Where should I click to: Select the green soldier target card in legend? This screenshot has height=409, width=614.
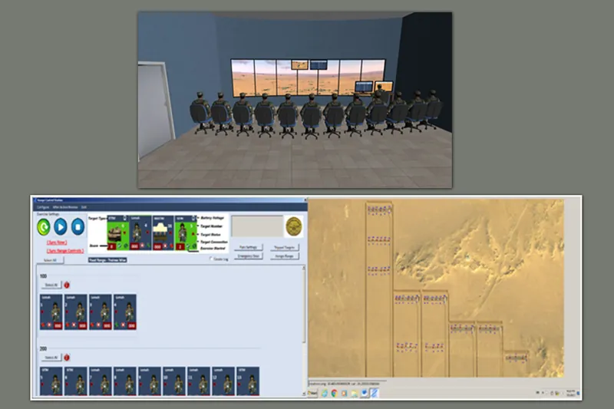185,233
